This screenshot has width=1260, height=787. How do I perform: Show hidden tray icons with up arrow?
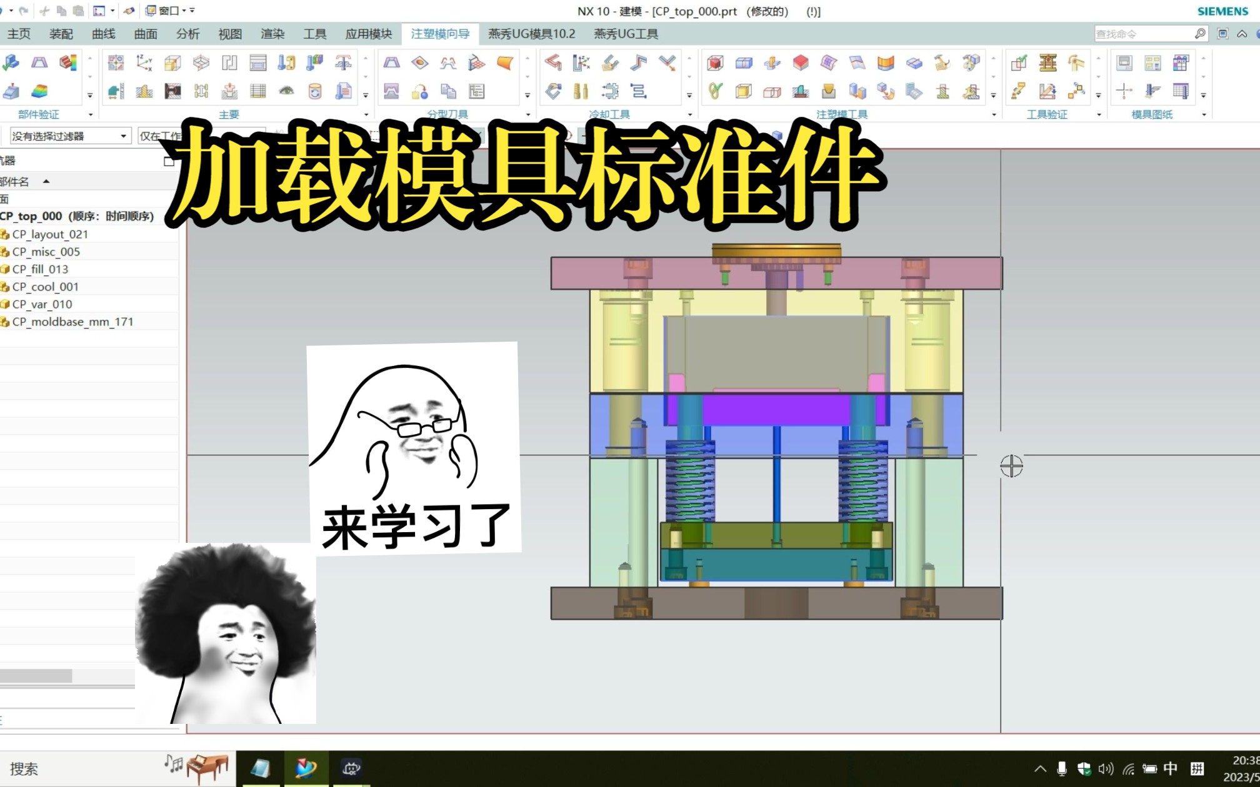(x=1040, y=769)
